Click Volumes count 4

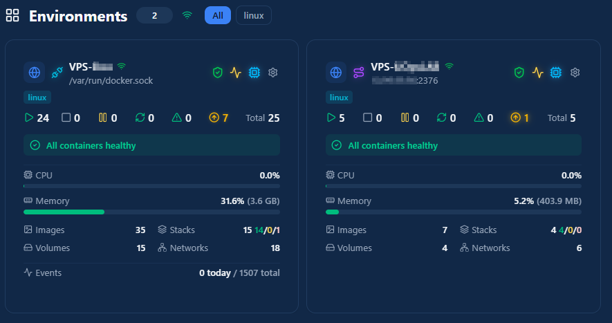tap(445, 248)
